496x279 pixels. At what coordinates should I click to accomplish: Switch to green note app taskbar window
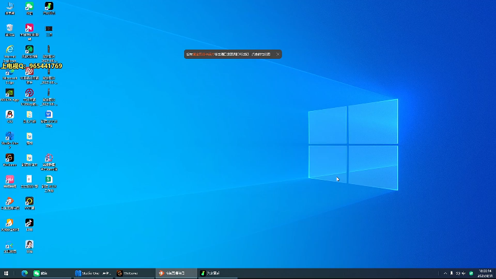point(218,273)
